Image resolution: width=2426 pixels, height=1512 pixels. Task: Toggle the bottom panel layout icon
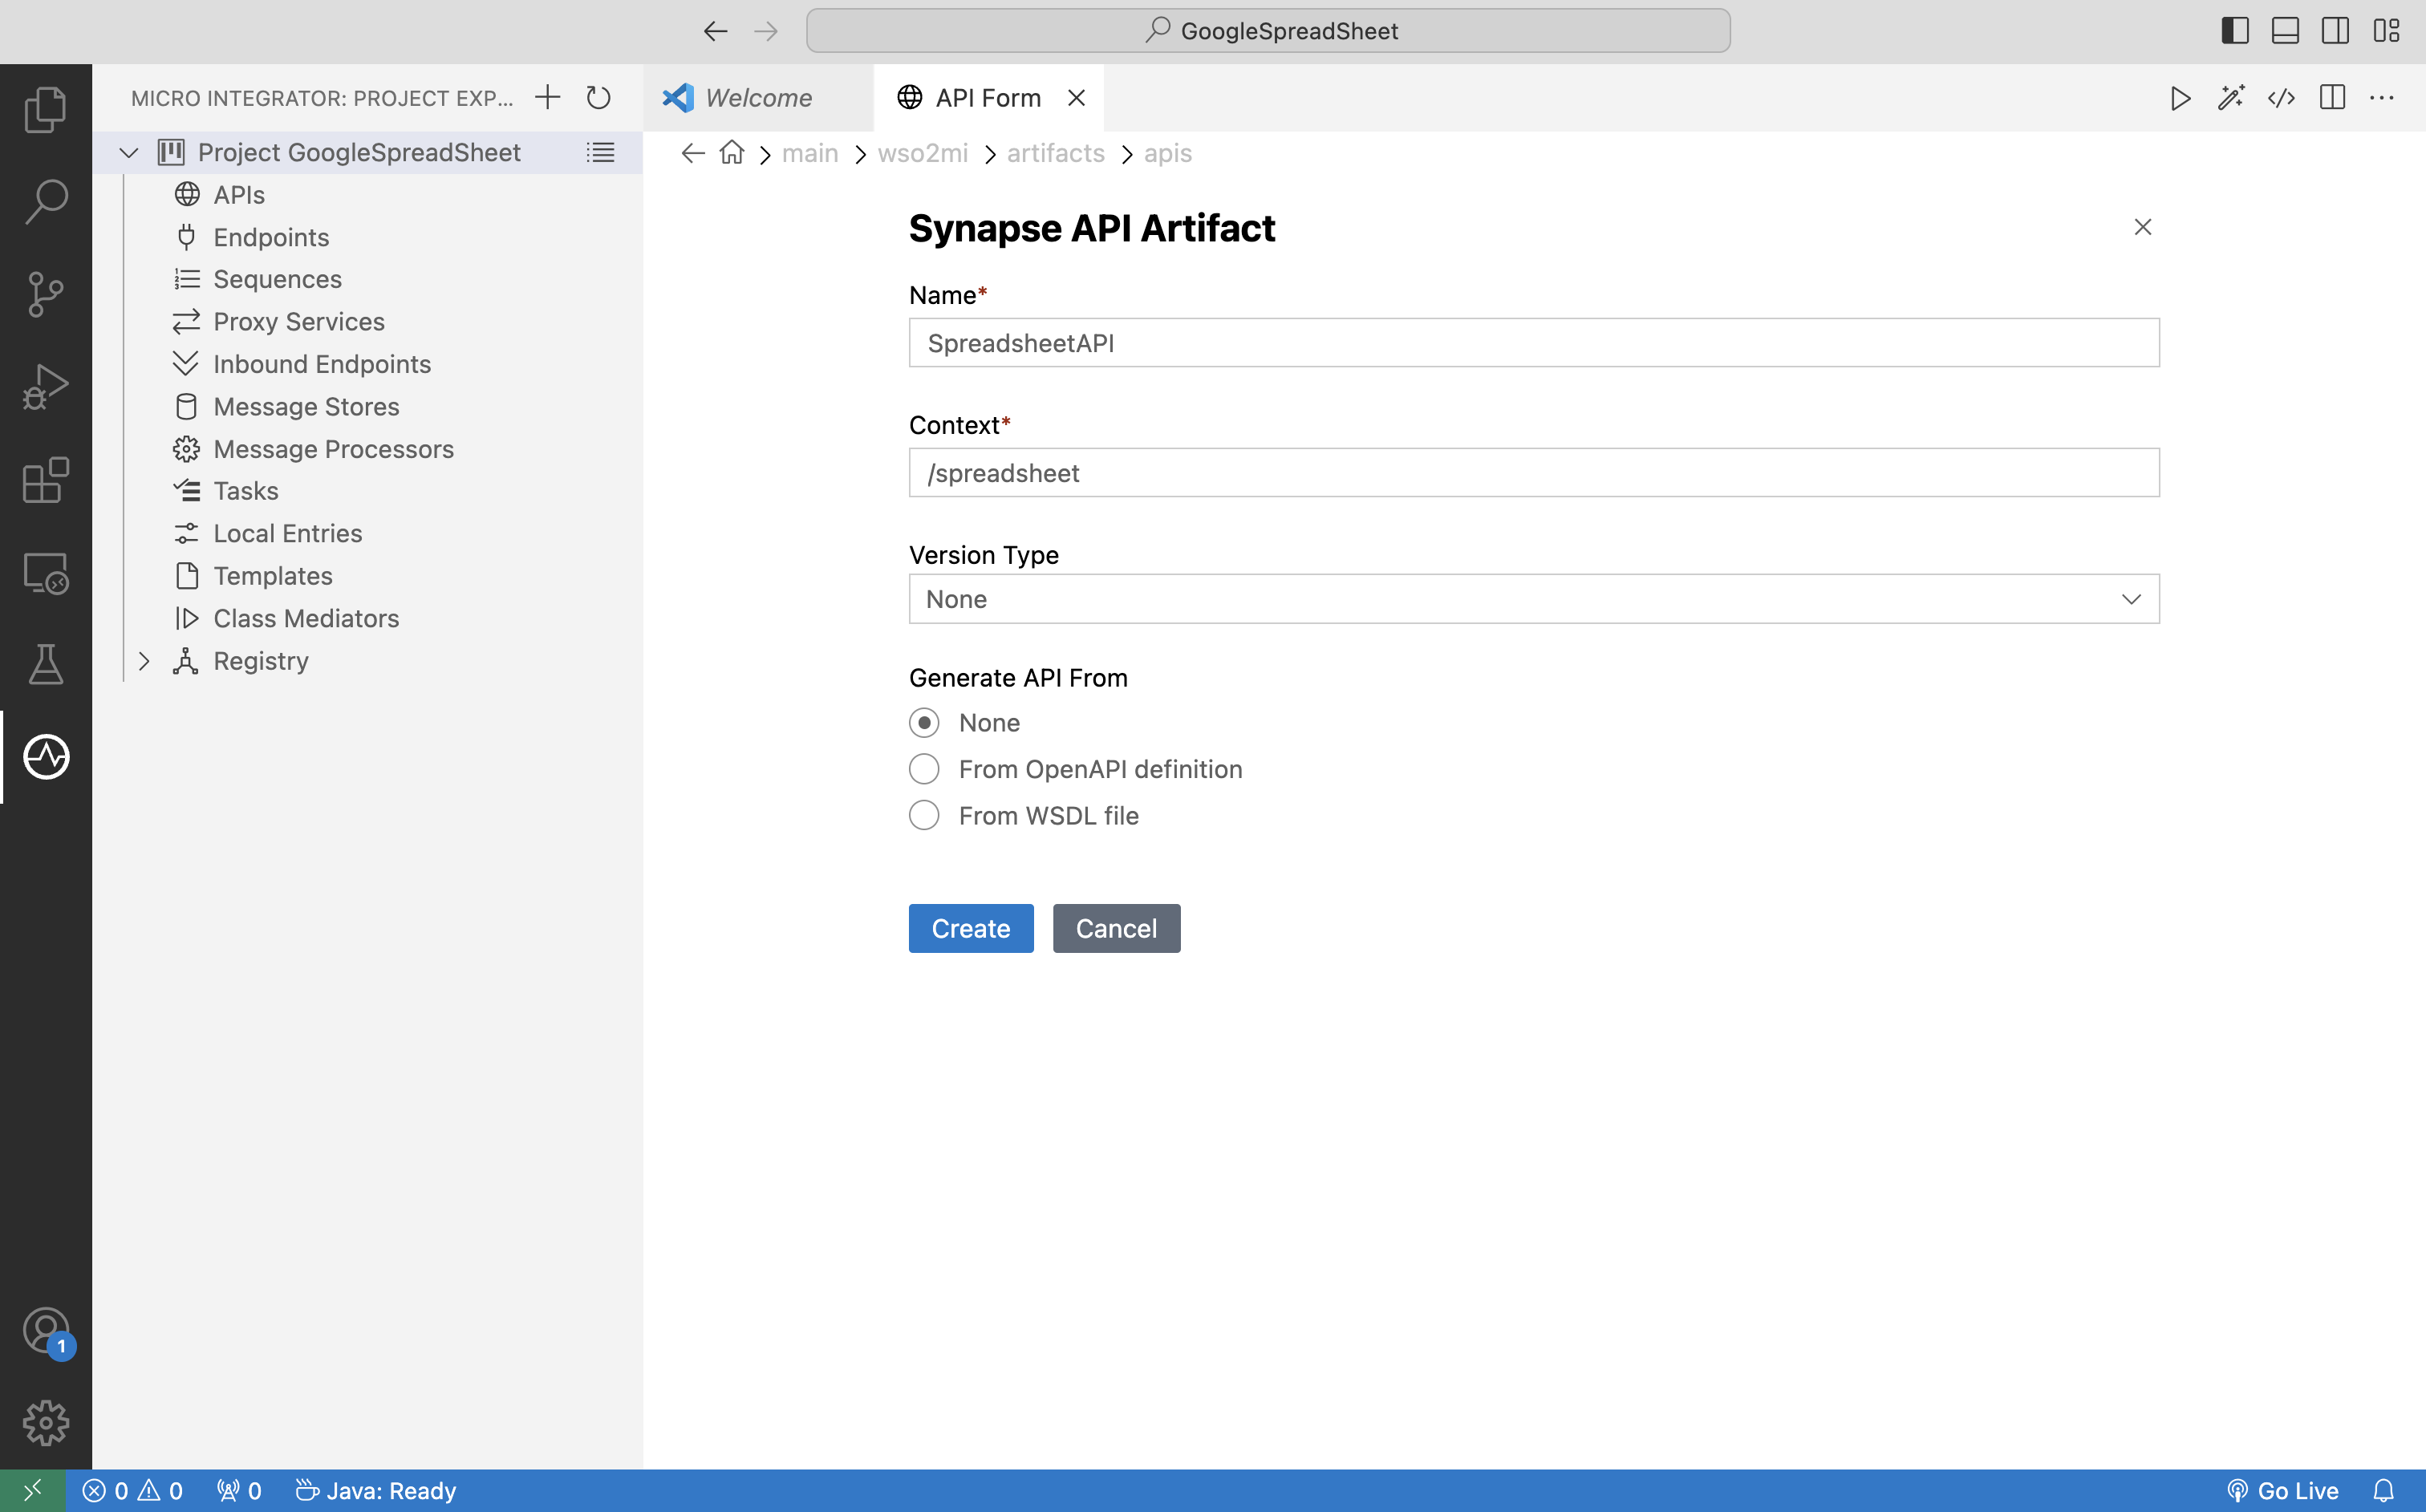point(2285,31)
